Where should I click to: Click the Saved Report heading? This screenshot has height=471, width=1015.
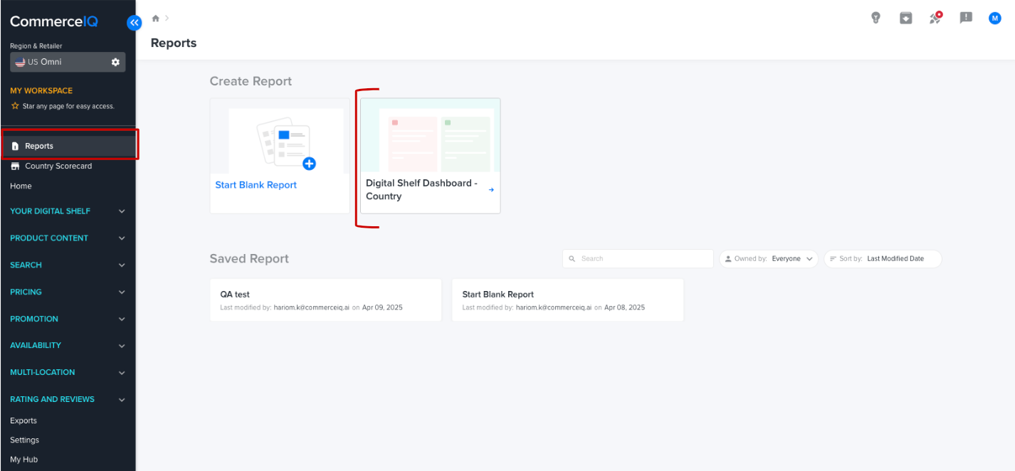coord(249,258)
